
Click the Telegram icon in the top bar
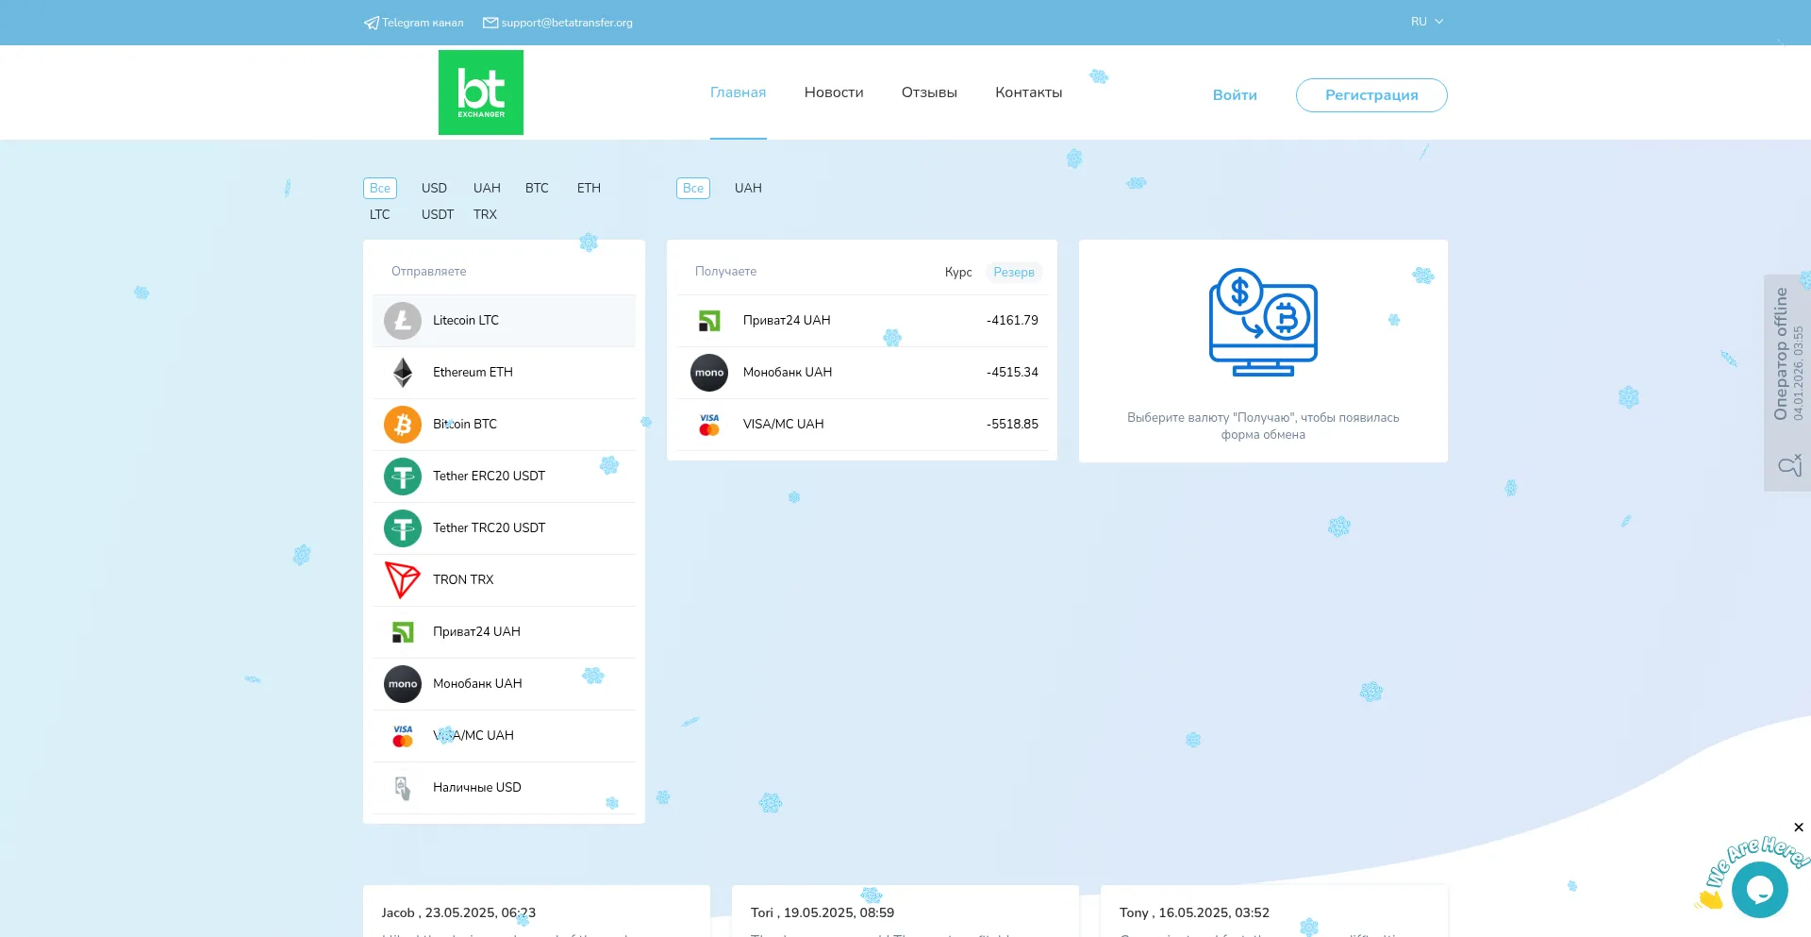click(370, 22)
